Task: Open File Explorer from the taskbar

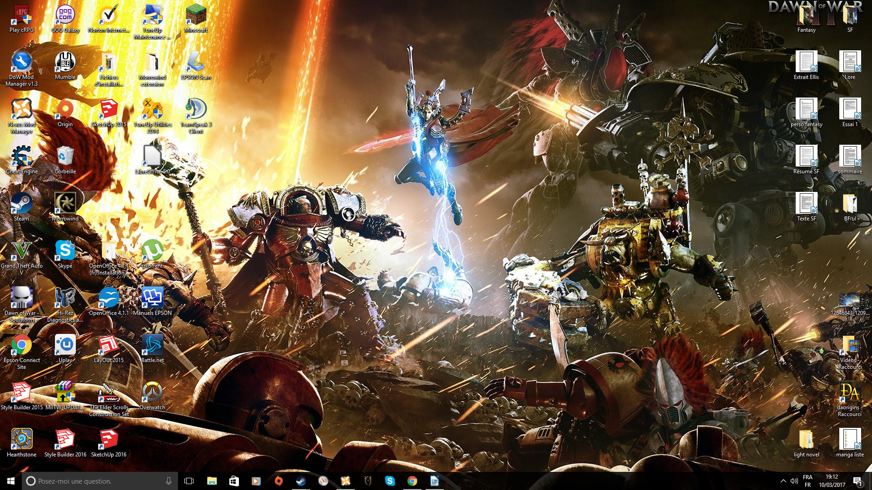Action: [212, 481]
